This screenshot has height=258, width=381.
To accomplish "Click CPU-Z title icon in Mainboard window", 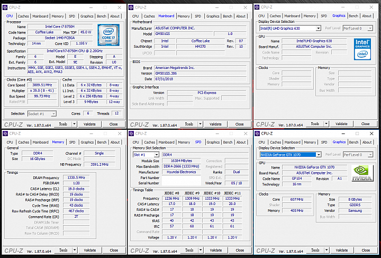I will (x=131, y=7).
